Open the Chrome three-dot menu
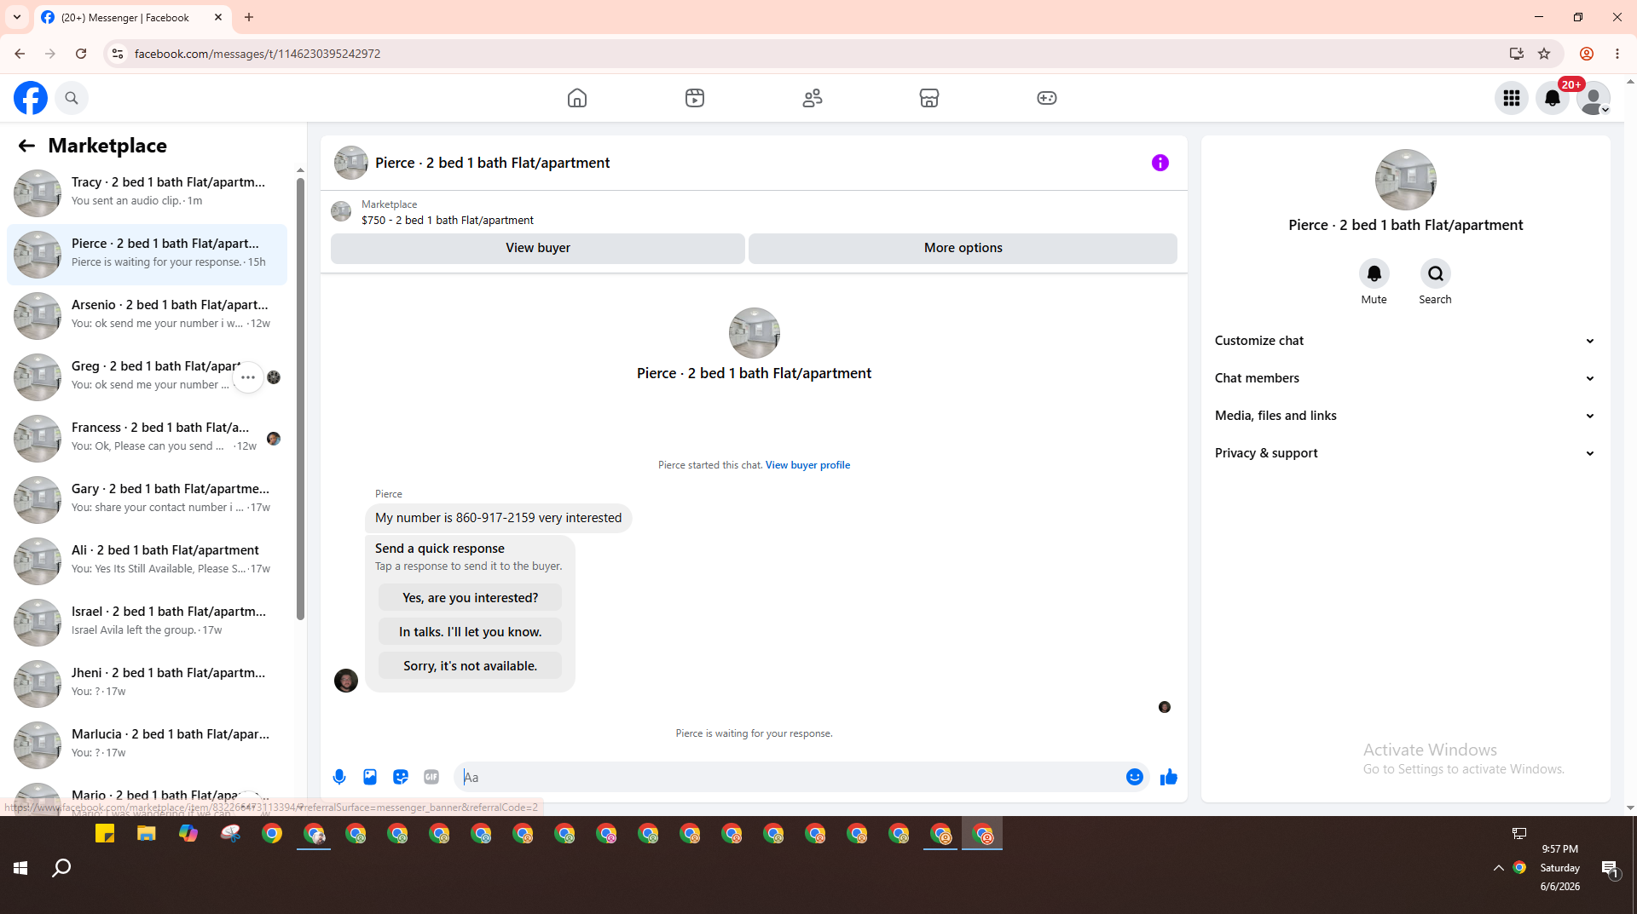Screen dimensions: 1637x914 (x=1617, y=54)
